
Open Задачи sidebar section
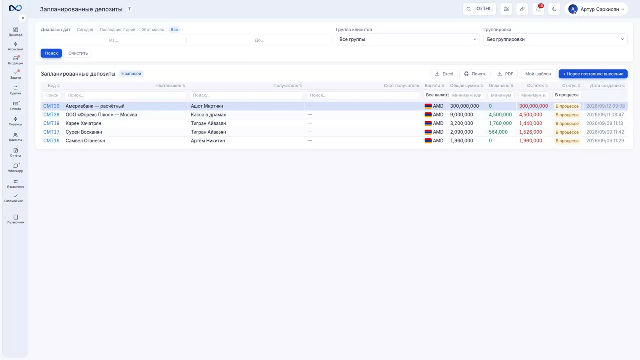[15, 74]
